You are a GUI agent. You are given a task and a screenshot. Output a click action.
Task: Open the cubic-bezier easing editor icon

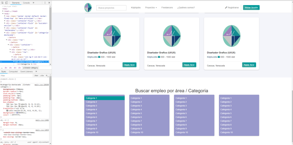click(7, 111)
